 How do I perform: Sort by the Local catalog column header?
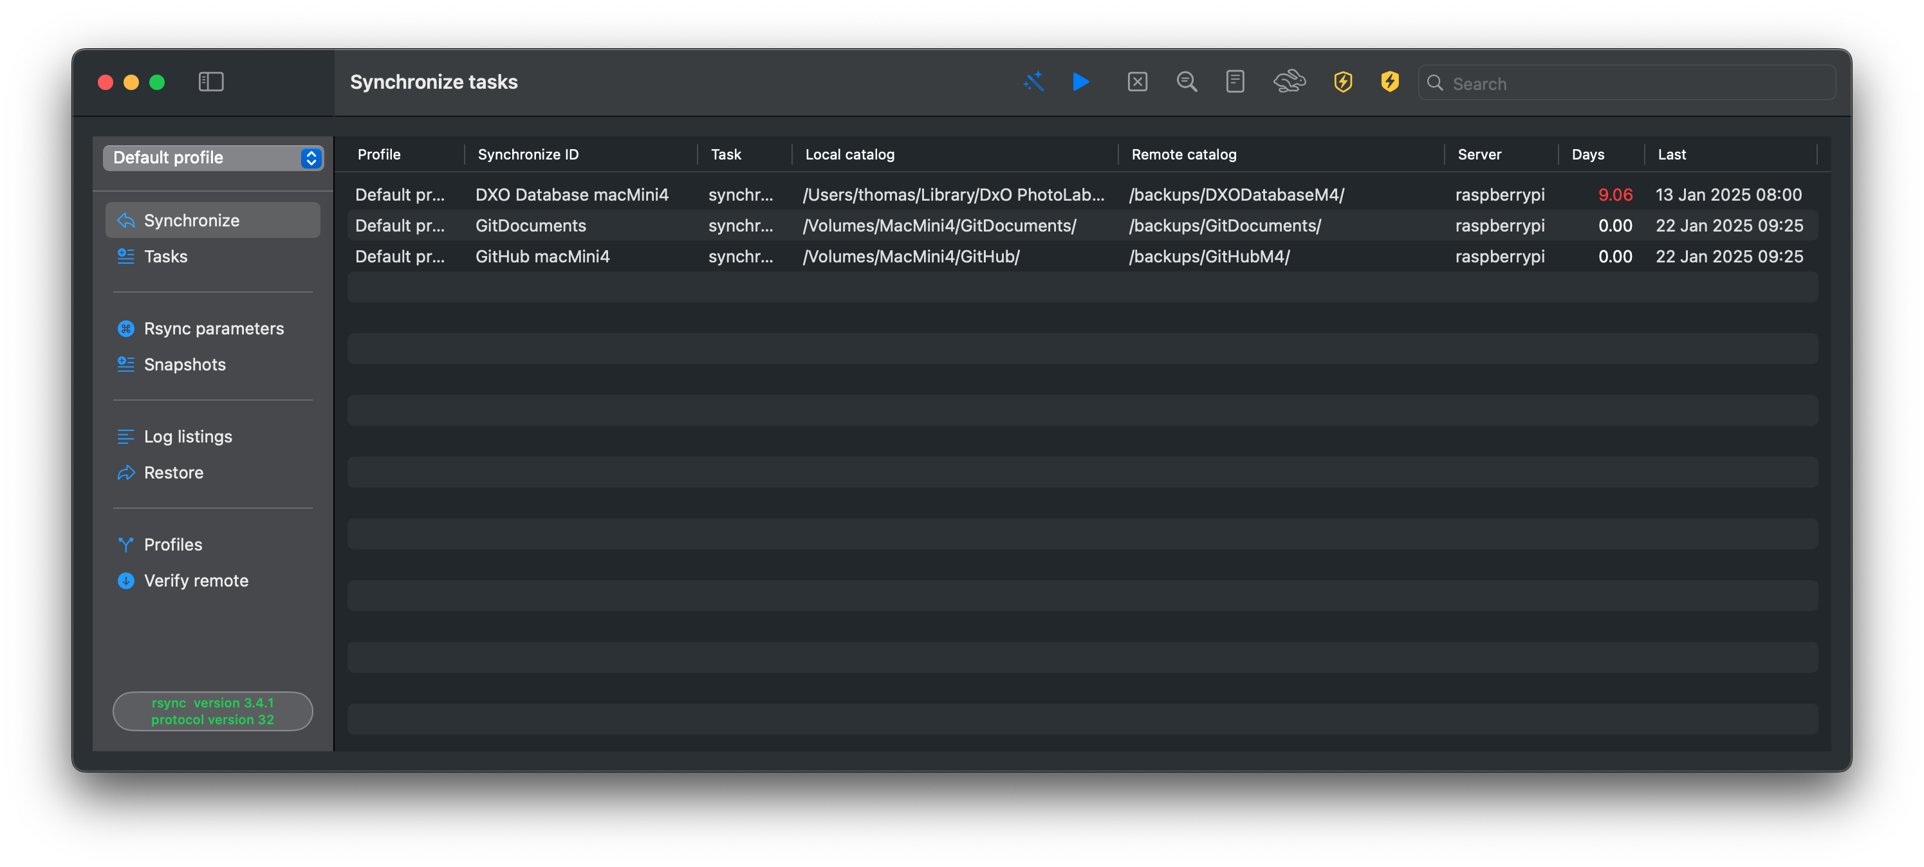tap(849, 154)
